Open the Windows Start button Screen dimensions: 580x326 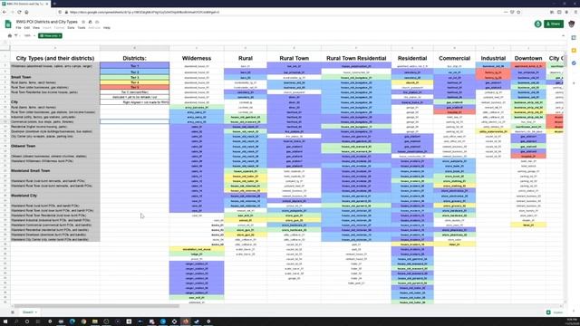(5, 321)
